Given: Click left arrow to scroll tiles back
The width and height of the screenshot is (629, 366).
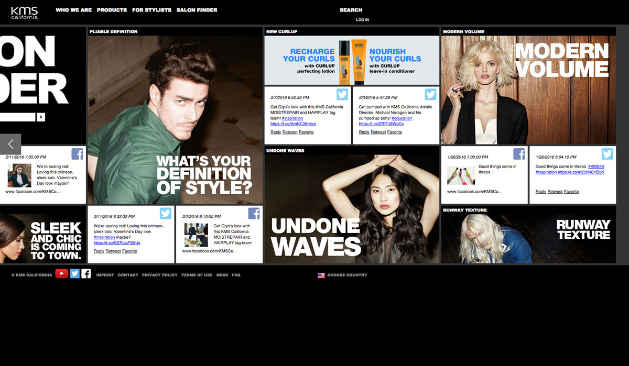Looking at the screenshot, I should pyautogui.click(x=10, y=144).
